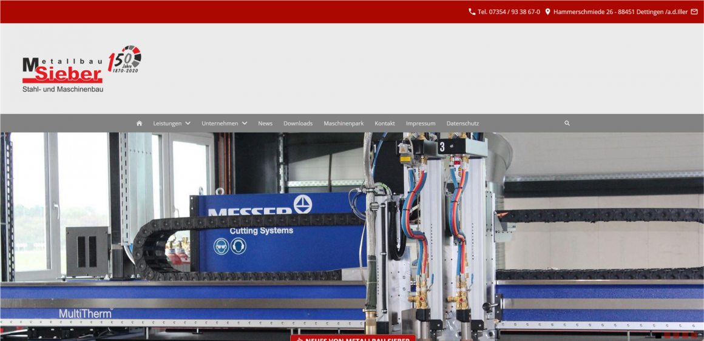Click the home icon in navigation bar
This screenshot has width=704, height=341.
[139, 124]
